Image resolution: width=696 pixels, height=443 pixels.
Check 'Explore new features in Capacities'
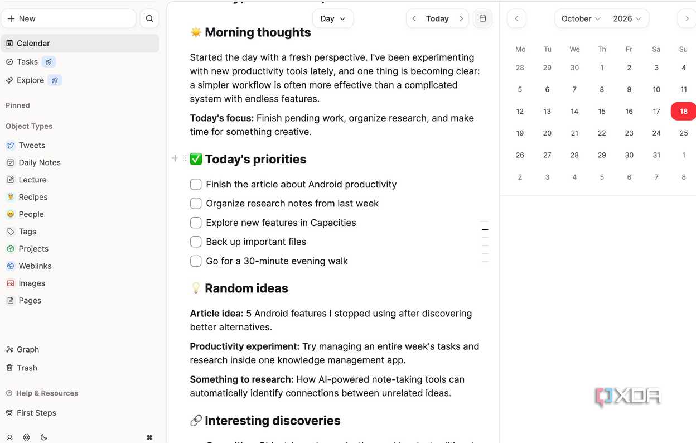coord(196,223)
